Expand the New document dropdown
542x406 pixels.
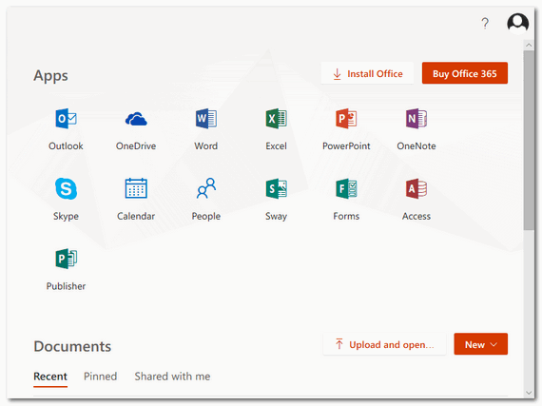point(480,344)
